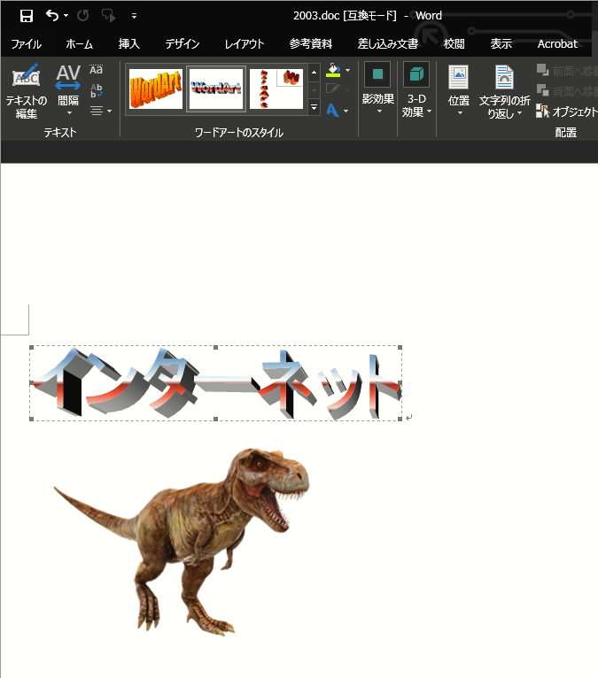598x678 pixels.
Task: Switch to the レイアウト tab
Action: 244,43
